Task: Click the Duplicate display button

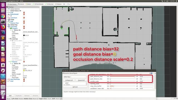Action: click(x=19, y=96)
